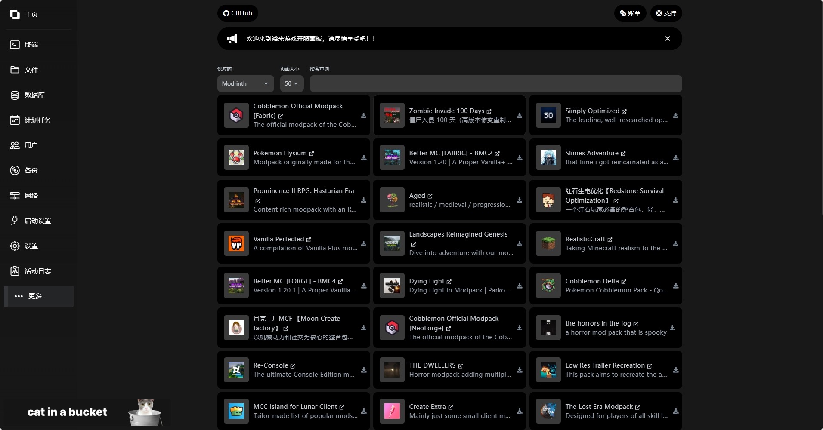Download Low Res Trailer Recreation pack
The width and height of the screenshot is (823, 430).
(x=676, y=370)
